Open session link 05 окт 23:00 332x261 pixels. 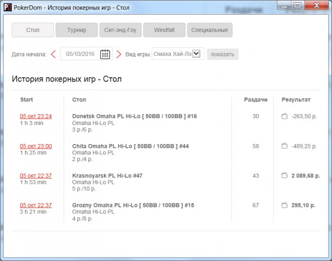(x=36, y=146)
